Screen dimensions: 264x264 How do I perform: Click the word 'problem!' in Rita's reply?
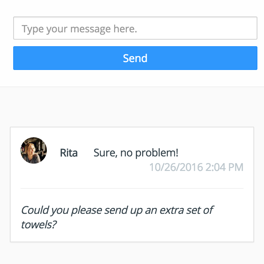[157, 153]
